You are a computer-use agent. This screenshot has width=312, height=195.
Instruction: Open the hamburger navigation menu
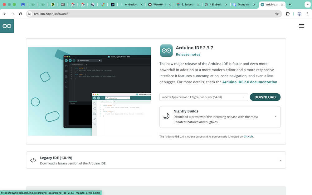tap(301, 26)
